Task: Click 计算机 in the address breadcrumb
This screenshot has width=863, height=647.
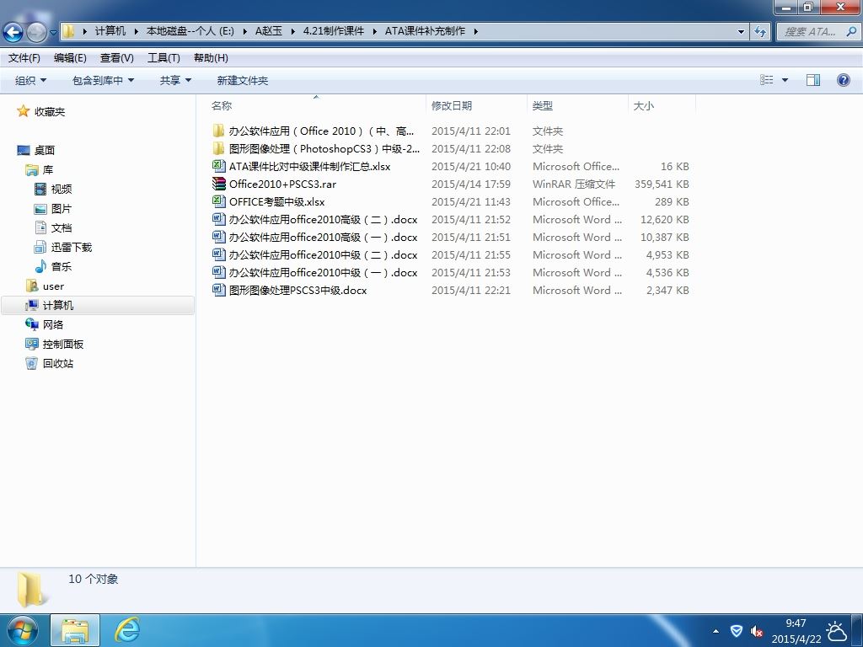Action: pos(110,31)
